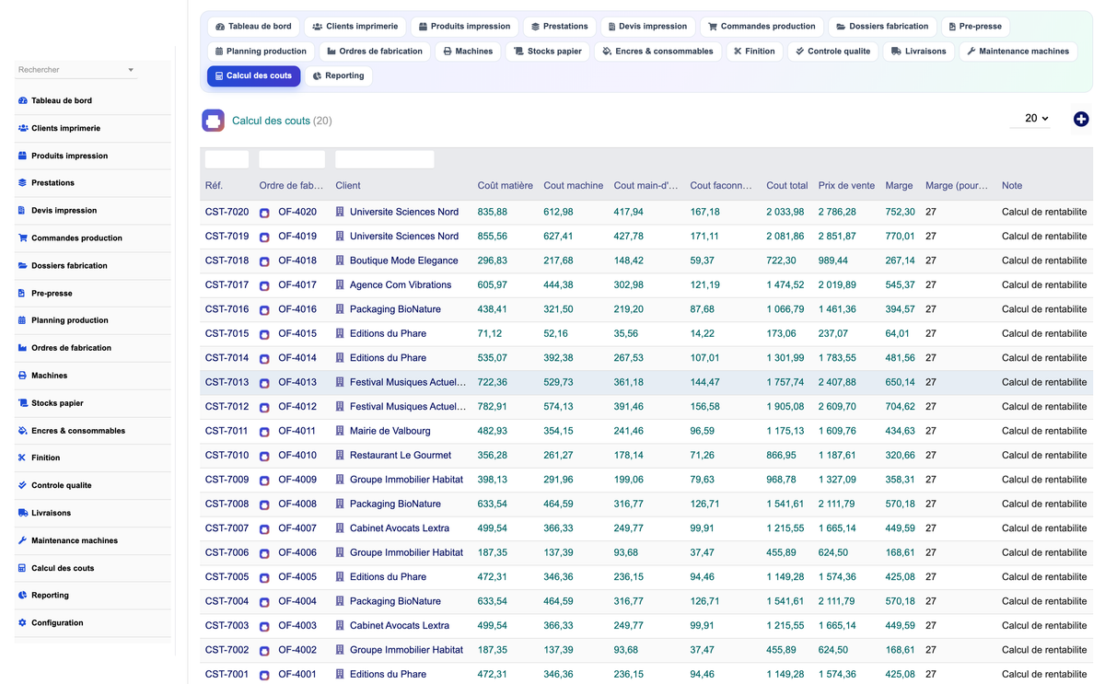Click the Calcul des couts module header icon
Image resolution: width=1105 pixels, height=684 pixels.
[x=213, y=121]
